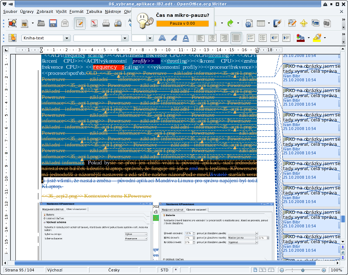This screenshot has width=348, height=275.
Task: Open the Redo history dropdown arrow
Action: 238,23
